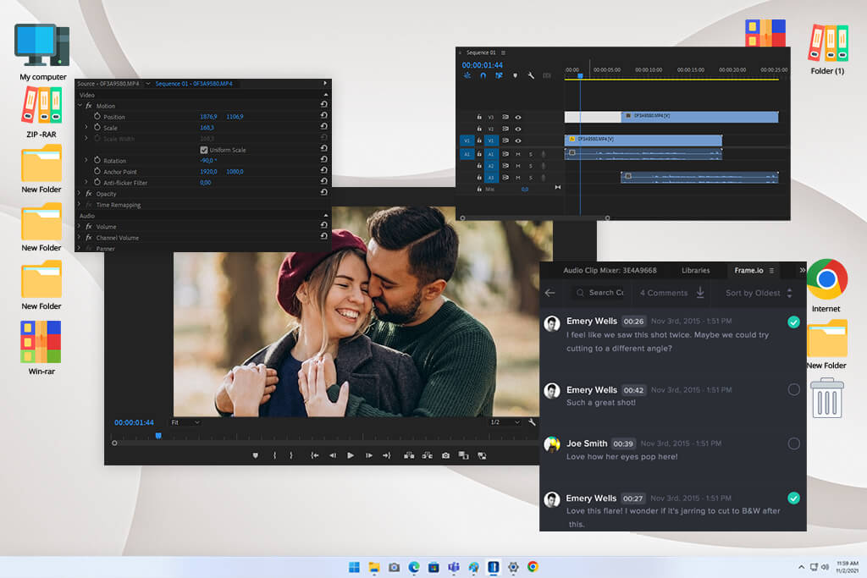
Task: Click the Lift button
Action: (409, 455)
